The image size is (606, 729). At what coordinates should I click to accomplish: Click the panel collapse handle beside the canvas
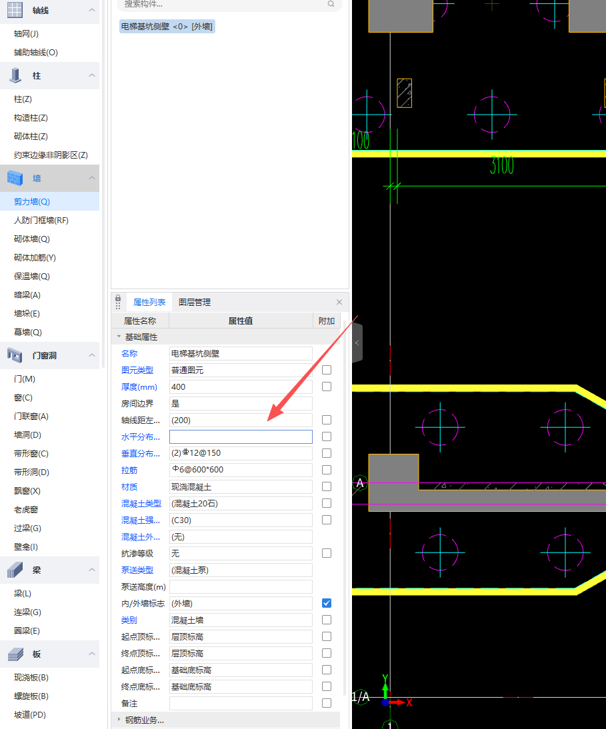[x=357, y=343]
